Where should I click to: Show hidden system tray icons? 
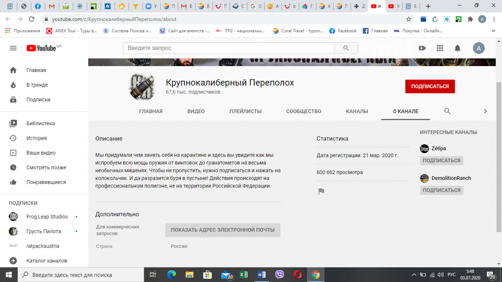pos(414,275)
